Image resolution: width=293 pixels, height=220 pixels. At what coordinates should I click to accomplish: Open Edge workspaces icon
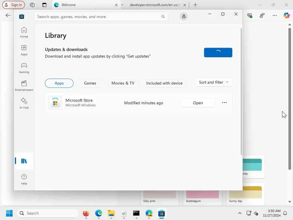coord(32,5)
